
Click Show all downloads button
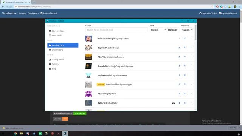(233, 128)
